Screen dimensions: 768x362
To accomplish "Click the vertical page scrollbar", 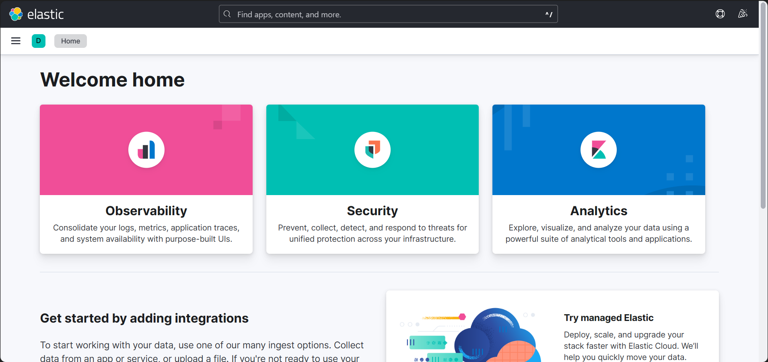I will click(x=763, y=105).
